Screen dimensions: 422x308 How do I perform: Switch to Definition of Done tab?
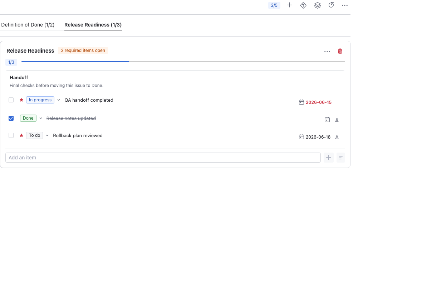tap(28, 25)
